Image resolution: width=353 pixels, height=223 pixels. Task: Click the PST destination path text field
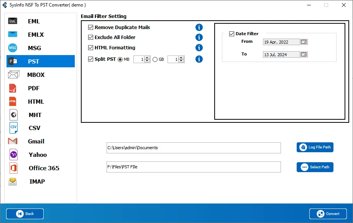tap(194, 167)
